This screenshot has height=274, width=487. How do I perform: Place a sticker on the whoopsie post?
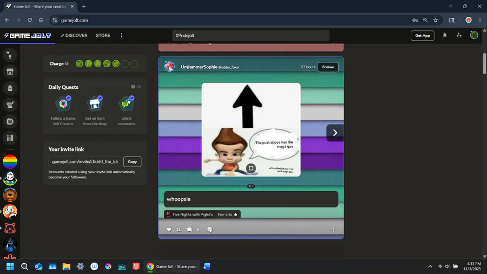point(209,230)
